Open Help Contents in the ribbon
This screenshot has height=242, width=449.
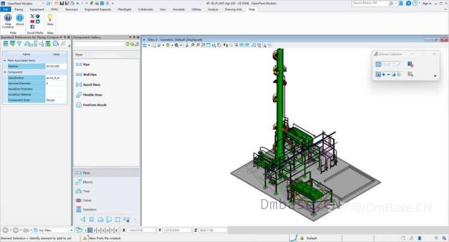pyautogui.click(x=8, y=21)
